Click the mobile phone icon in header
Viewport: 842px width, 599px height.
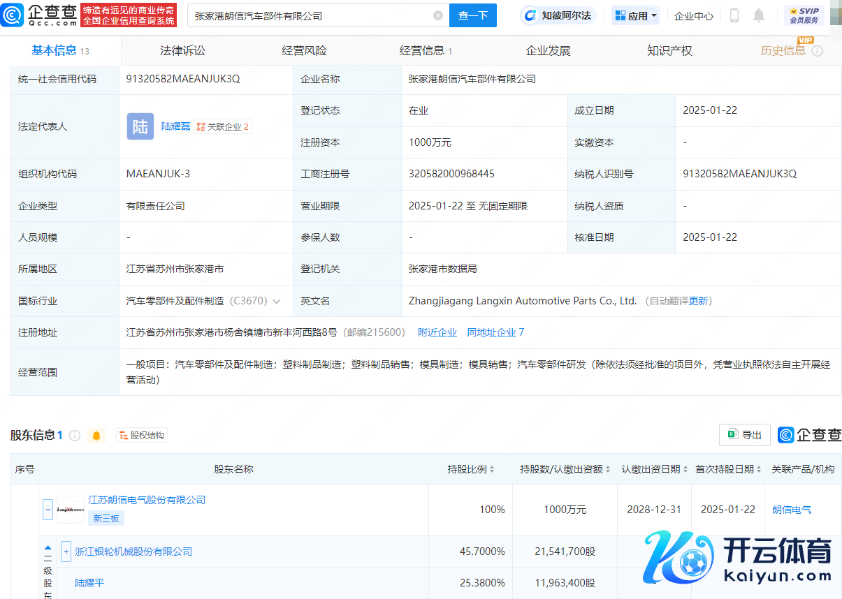(734, 15)
